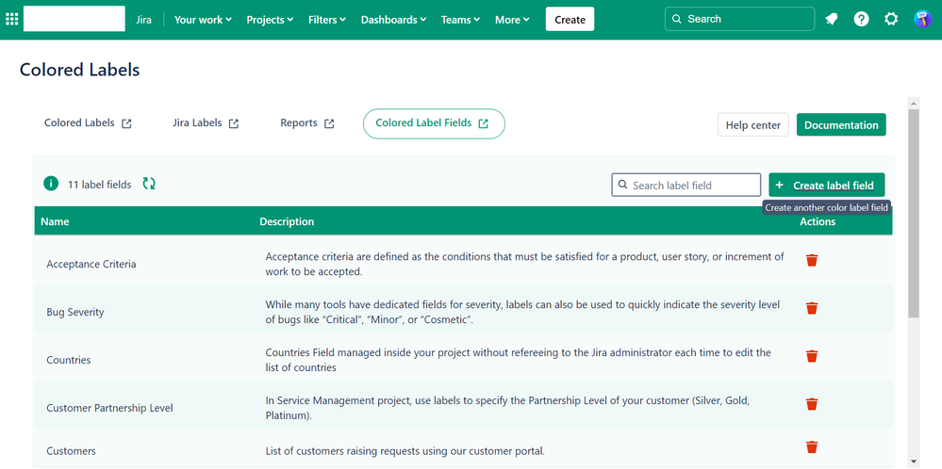Switch to the Reports tab
Image resolution: width=942 pixels, height=469 pixels.
point(307,123)
